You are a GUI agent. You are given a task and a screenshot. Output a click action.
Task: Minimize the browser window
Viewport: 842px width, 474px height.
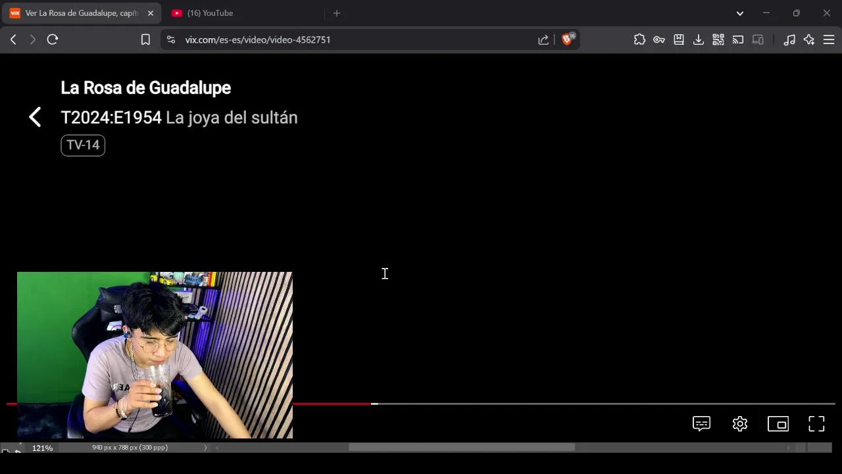[766, 13]
